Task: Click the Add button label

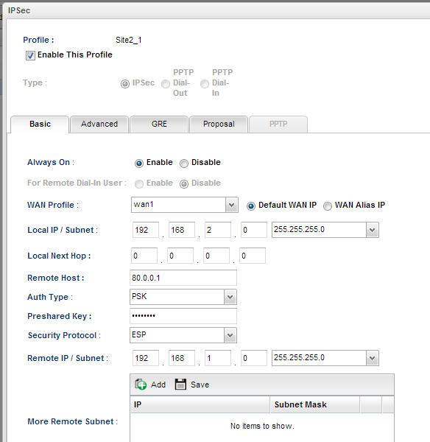Action: [x=158, y=385]
